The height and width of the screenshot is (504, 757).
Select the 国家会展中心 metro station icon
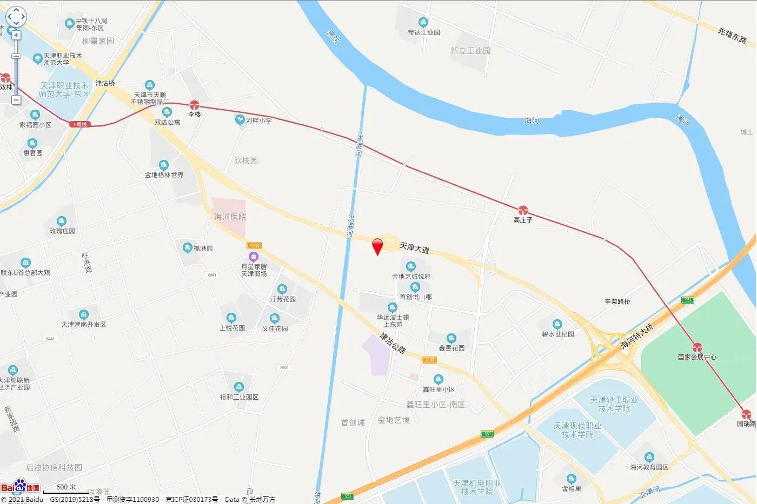click(698, 347)
